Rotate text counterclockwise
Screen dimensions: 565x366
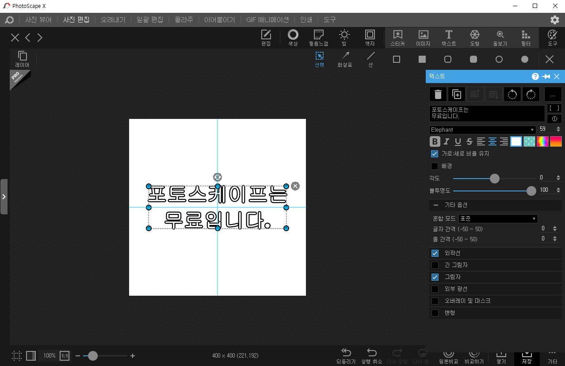512,94
